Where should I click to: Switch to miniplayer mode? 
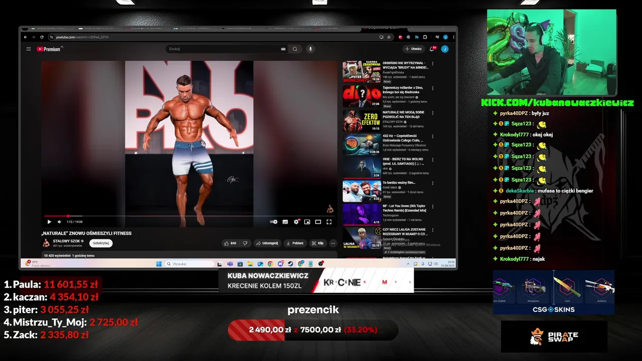coord(307,222)
